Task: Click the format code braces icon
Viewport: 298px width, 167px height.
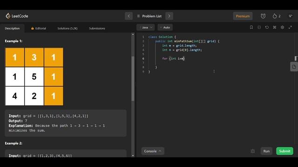Action: (259, 27)
